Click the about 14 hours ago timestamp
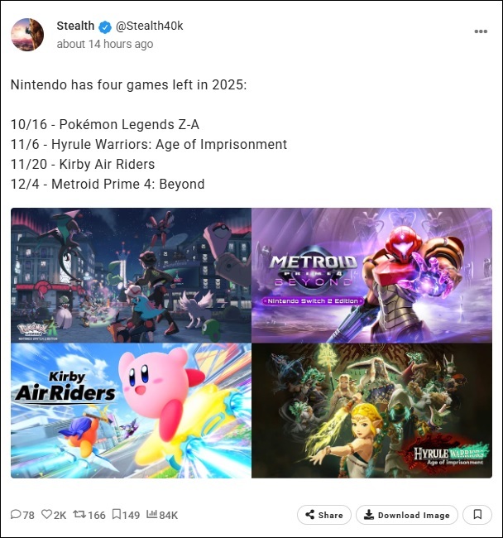 (x=105, y=44)
